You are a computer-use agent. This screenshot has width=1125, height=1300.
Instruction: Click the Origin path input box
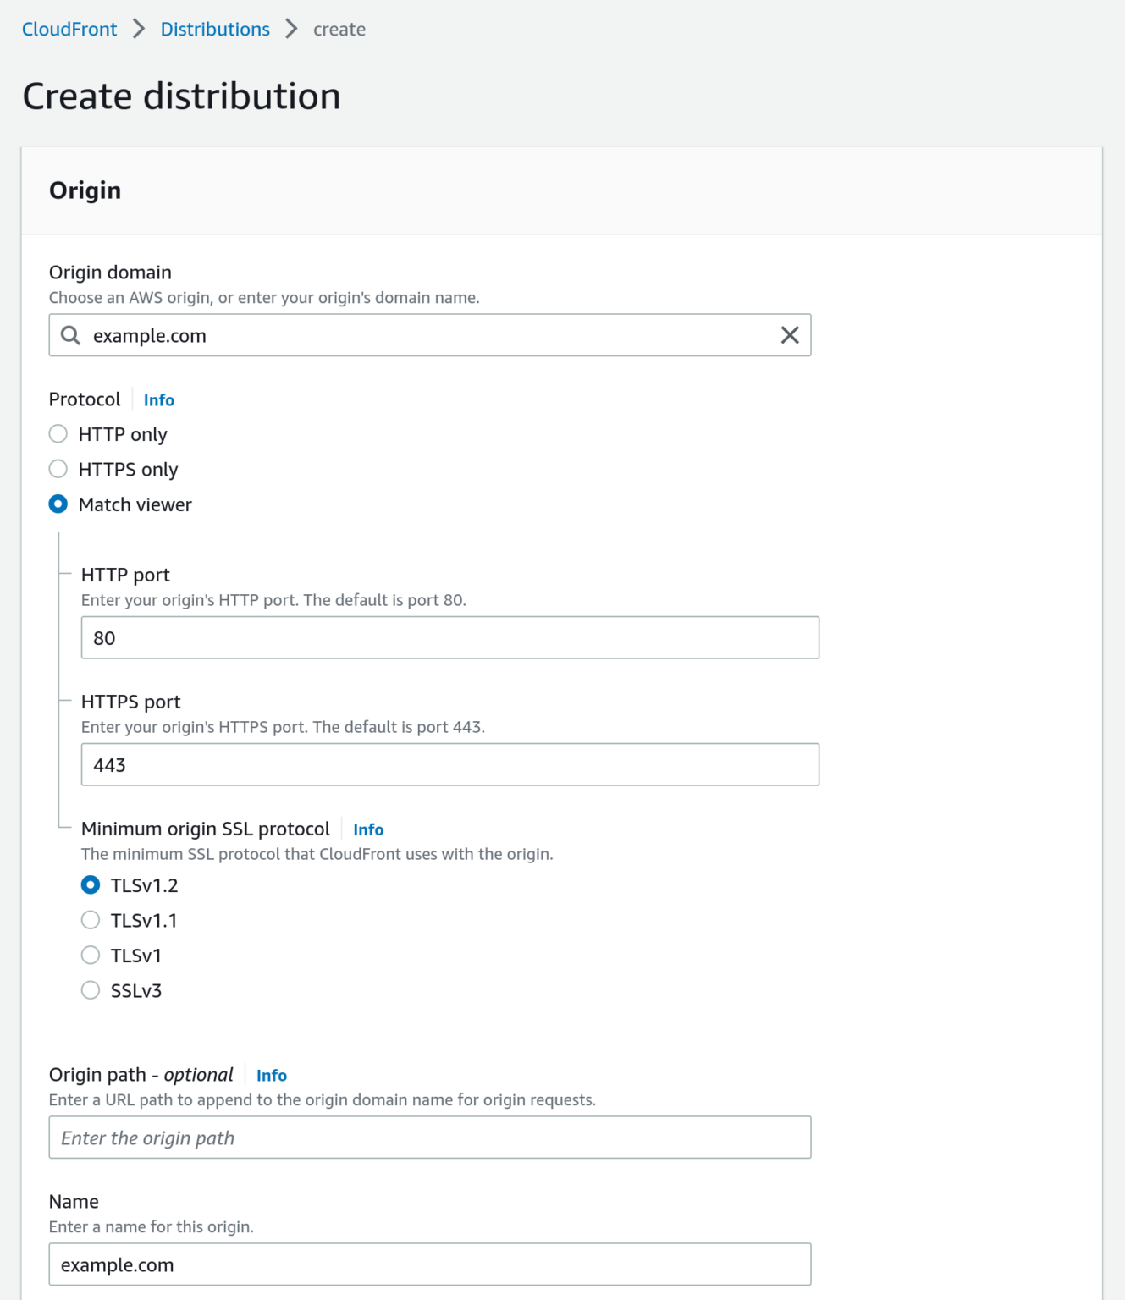point(429,1138)
